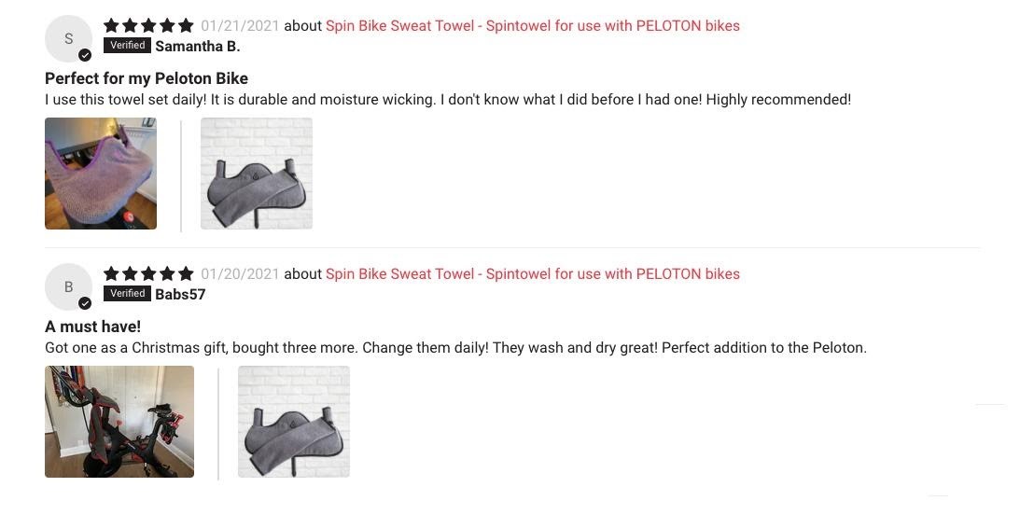
Task: Click the 01/20/2021 review date
Action: (240, 273)
